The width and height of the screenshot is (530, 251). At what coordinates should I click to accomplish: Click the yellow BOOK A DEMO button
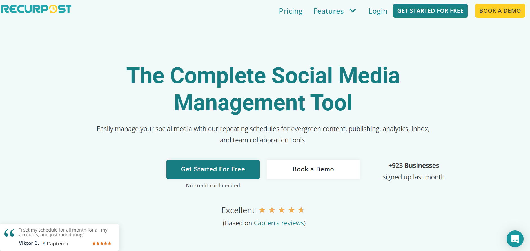500,11
